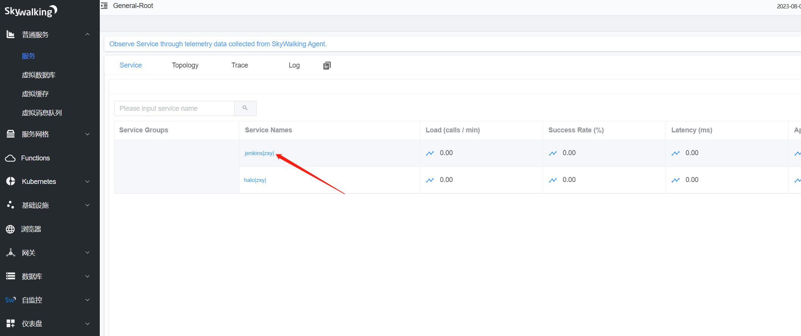This screenshot has height=336, width=801.
Task: Open 虚拟缓存 sidebar item
Action: [x=35, y=94]
